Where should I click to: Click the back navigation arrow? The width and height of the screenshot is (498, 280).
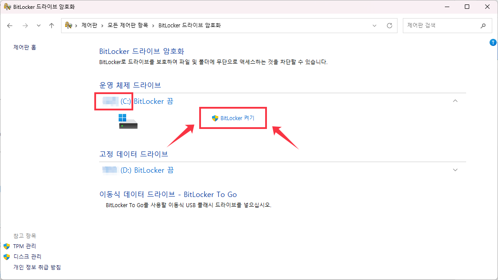click(x=10, y=25)
